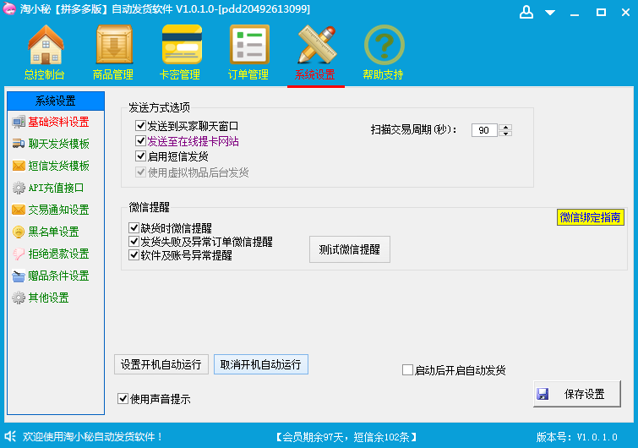638x448 pixels.
Task: Open 订单管理 list icon
Action: [249, 45]
